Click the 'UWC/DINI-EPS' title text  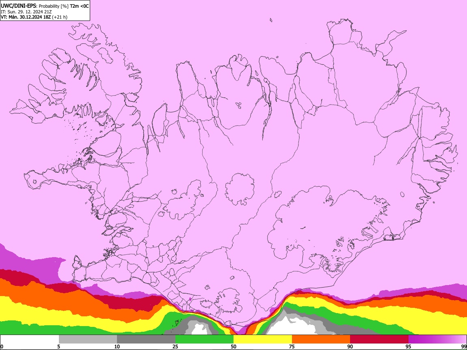click(18, 6)
